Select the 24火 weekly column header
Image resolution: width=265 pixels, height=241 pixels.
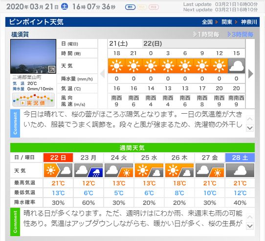coord(119,158)
